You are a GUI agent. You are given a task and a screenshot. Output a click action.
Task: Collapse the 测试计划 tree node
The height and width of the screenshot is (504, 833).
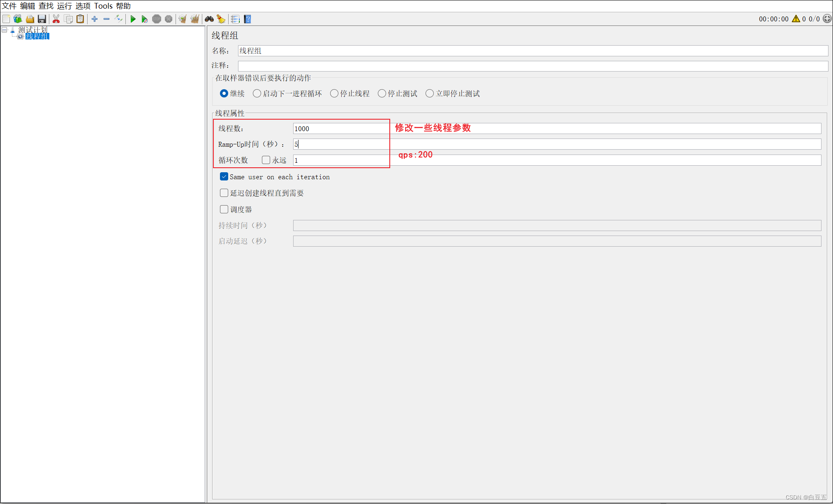(5, 30)
